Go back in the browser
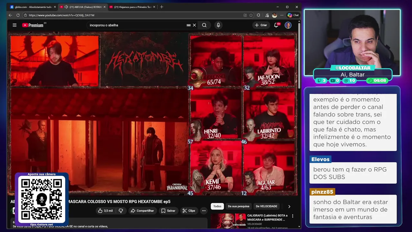The image size is (412, 232). [10, 15]
